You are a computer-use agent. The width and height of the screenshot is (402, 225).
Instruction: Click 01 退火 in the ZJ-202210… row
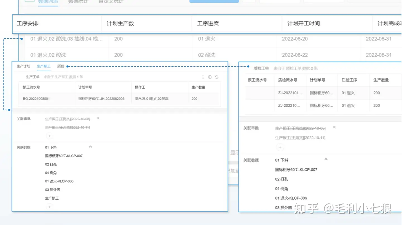[x=348, y=106]
